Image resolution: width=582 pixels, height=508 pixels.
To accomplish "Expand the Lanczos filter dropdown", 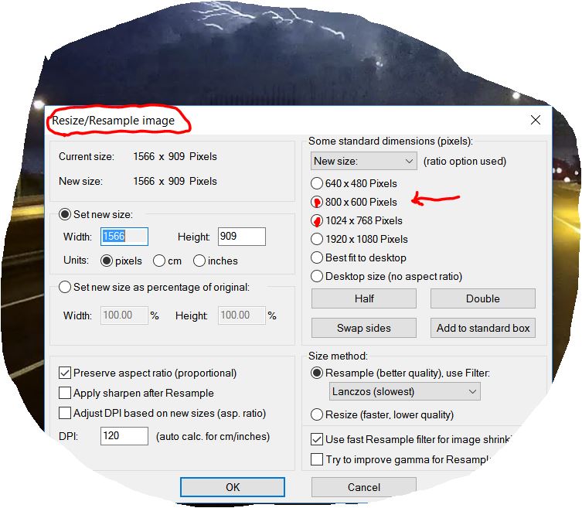I will pyautogui.click(x=404, y=392).
